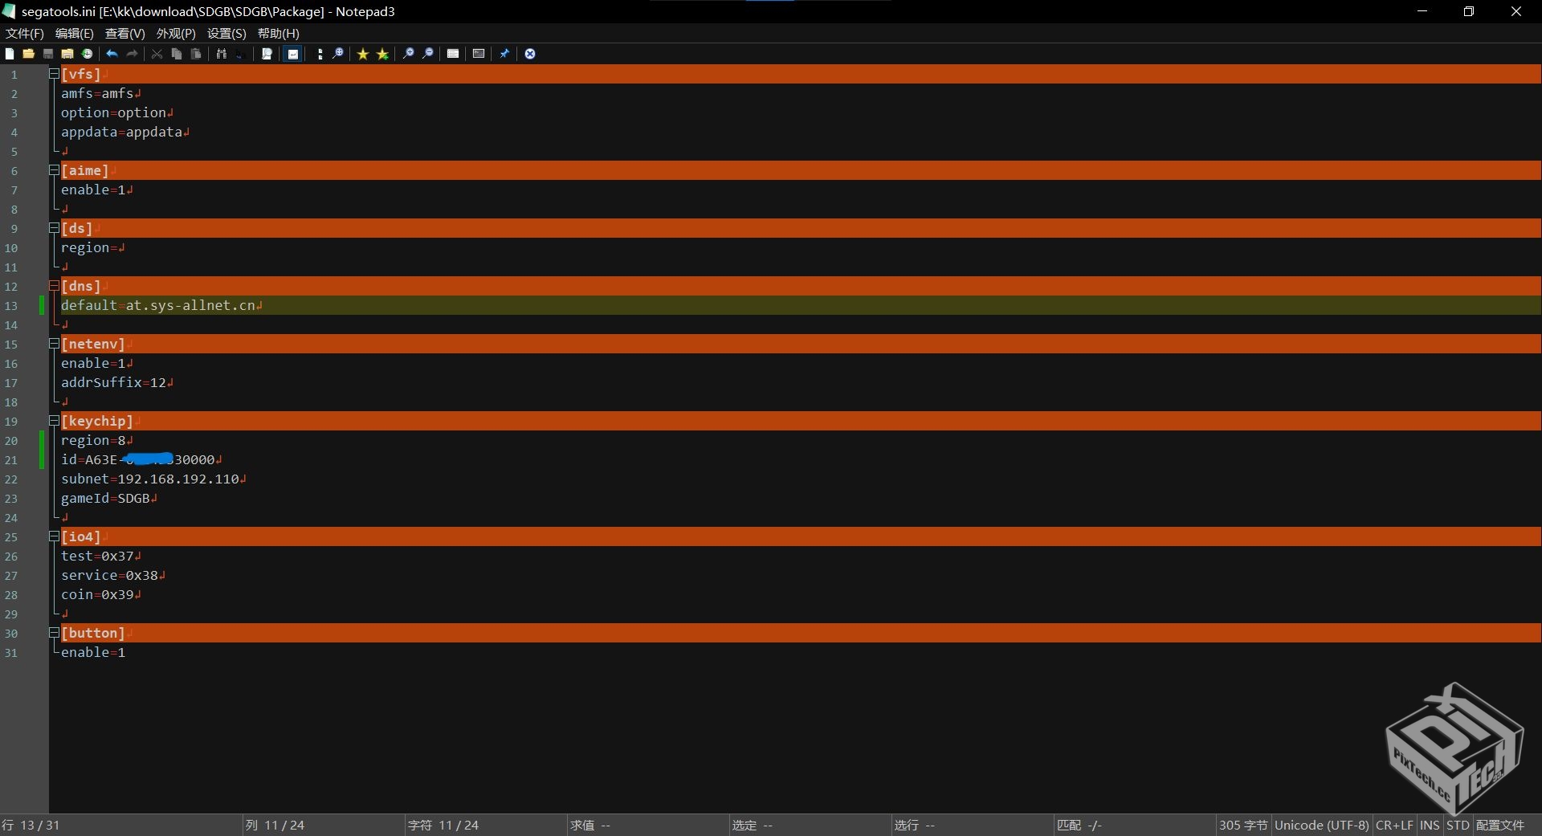Screen dimensions: 1542x836
Task: Click Unicode (UTF-8) encoding in status bar
Action: (1321, 825)
